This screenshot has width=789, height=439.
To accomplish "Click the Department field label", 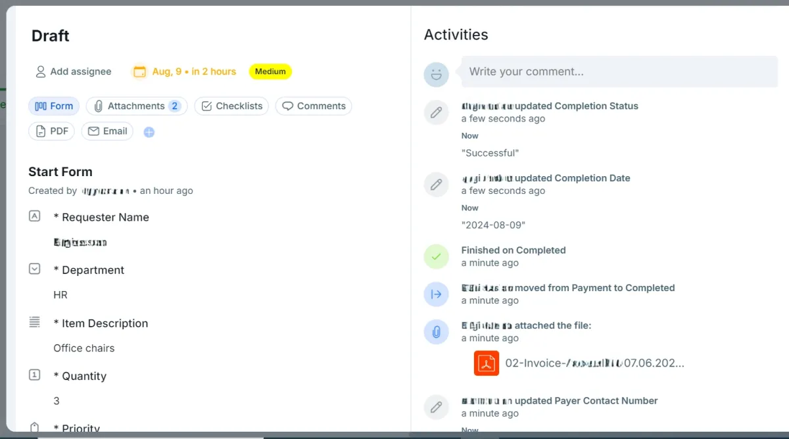I will pyautogui.click(x=89, y=270).
